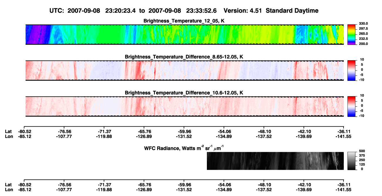Screen dimensions: 382x196
Task: Click the 200.0 colorbar label
Action: (x=363, y=44)
